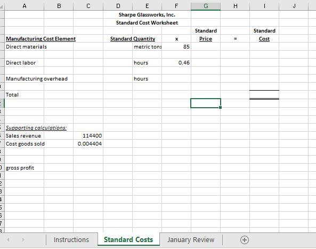This screenshot has width=316, height=249.
Task: Click the 'Manufacturing overhead' cell
Action: (x=37, y=78)
